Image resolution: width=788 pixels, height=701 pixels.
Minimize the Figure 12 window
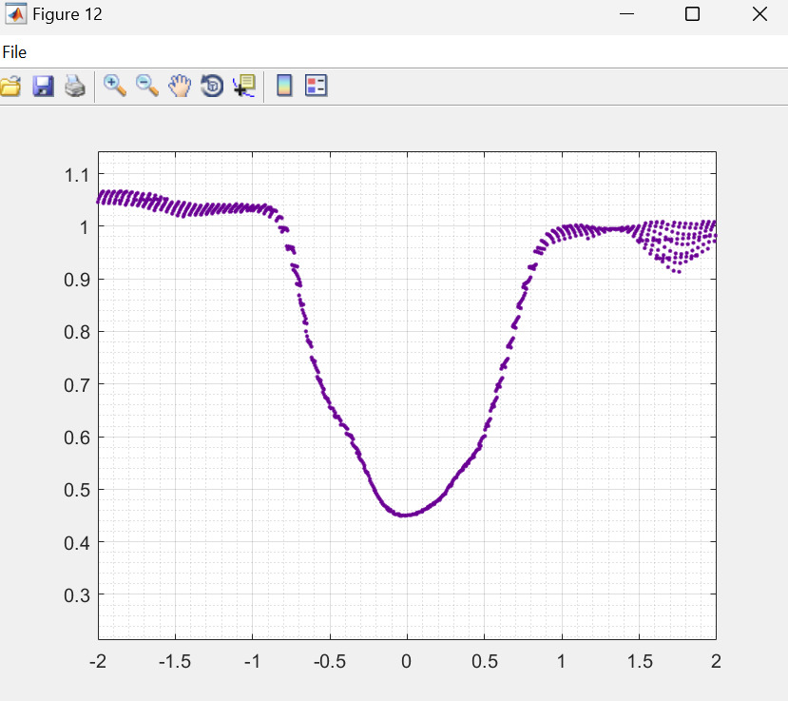(x=626, y=14)
